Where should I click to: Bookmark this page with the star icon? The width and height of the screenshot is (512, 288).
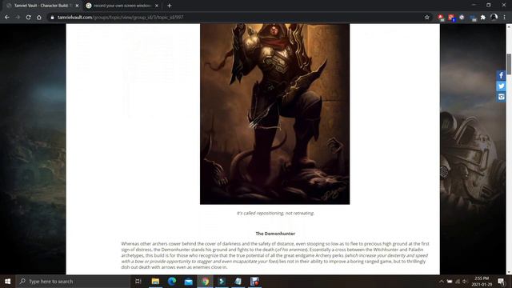click(x=426, y=18)
